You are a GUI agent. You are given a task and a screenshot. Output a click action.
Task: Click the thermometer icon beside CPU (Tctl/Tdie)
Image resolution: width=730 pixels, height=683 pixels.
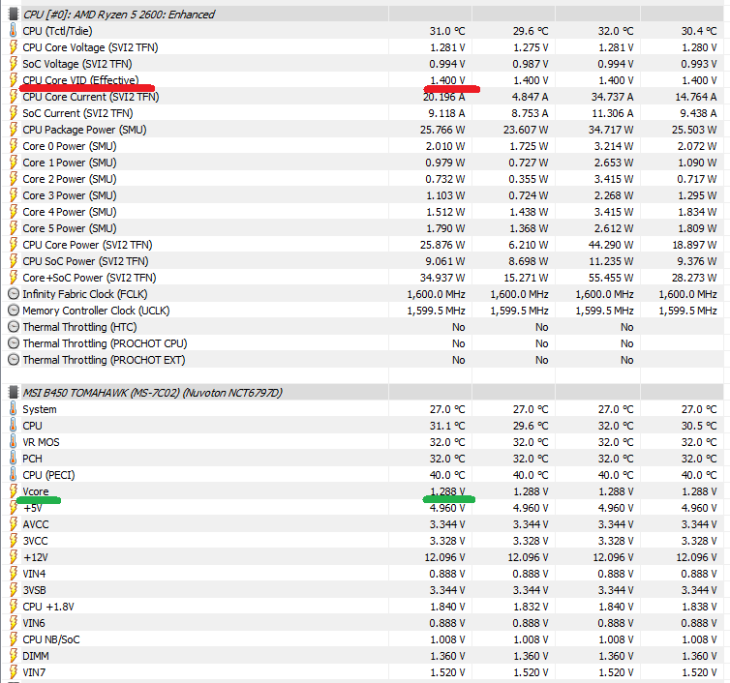tap(13, 31)
